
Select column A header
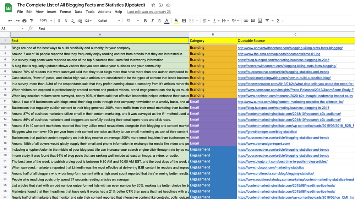tap(100, 34)
